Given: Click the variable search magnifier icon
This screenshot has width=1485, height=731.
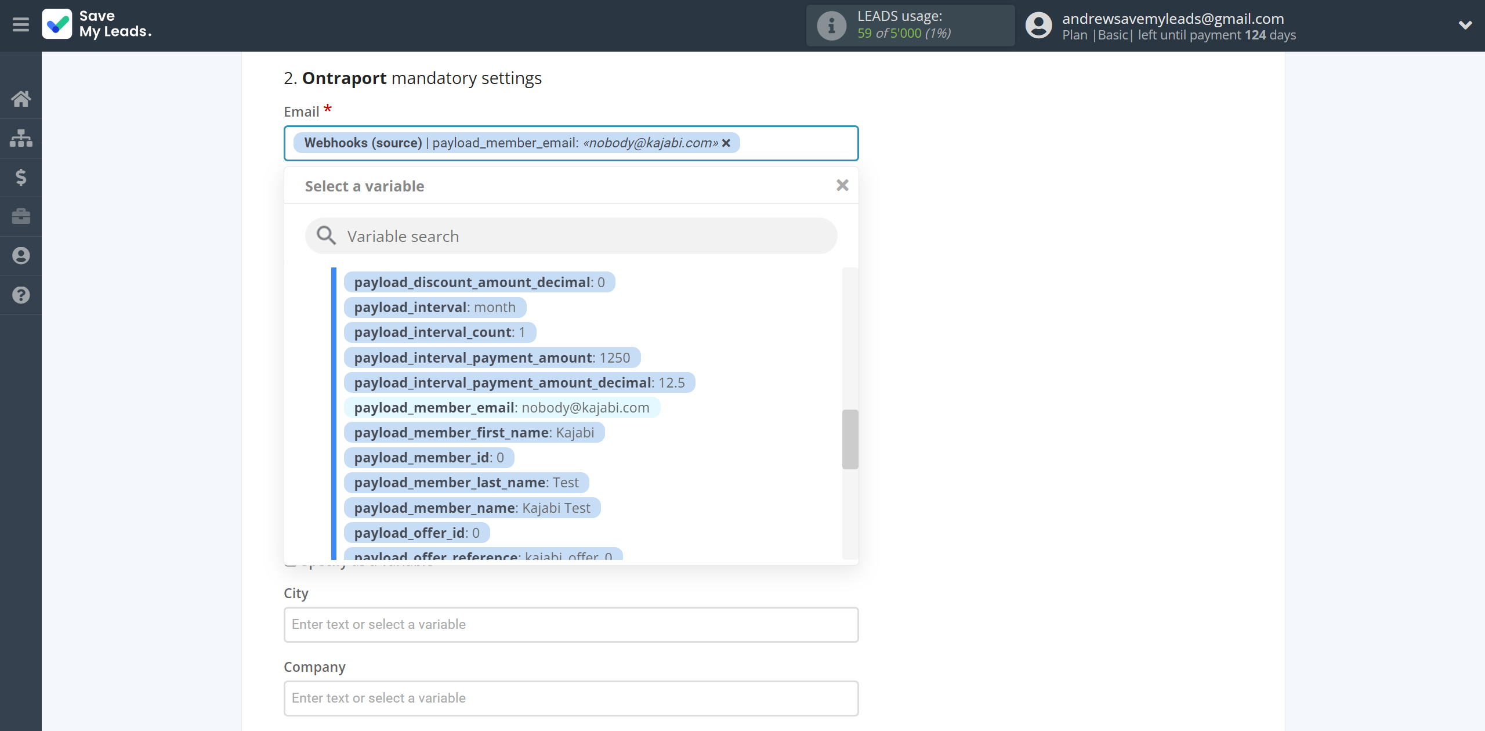Looking at the screenshot, I should pos(326,236).
